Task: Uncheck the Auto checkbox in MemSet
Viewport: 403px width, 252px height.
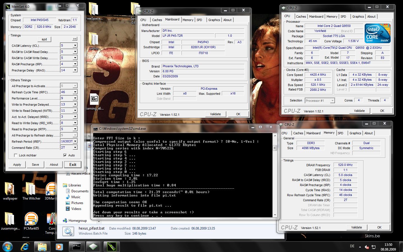Action: pyautogui.click(x=65, y=155)
